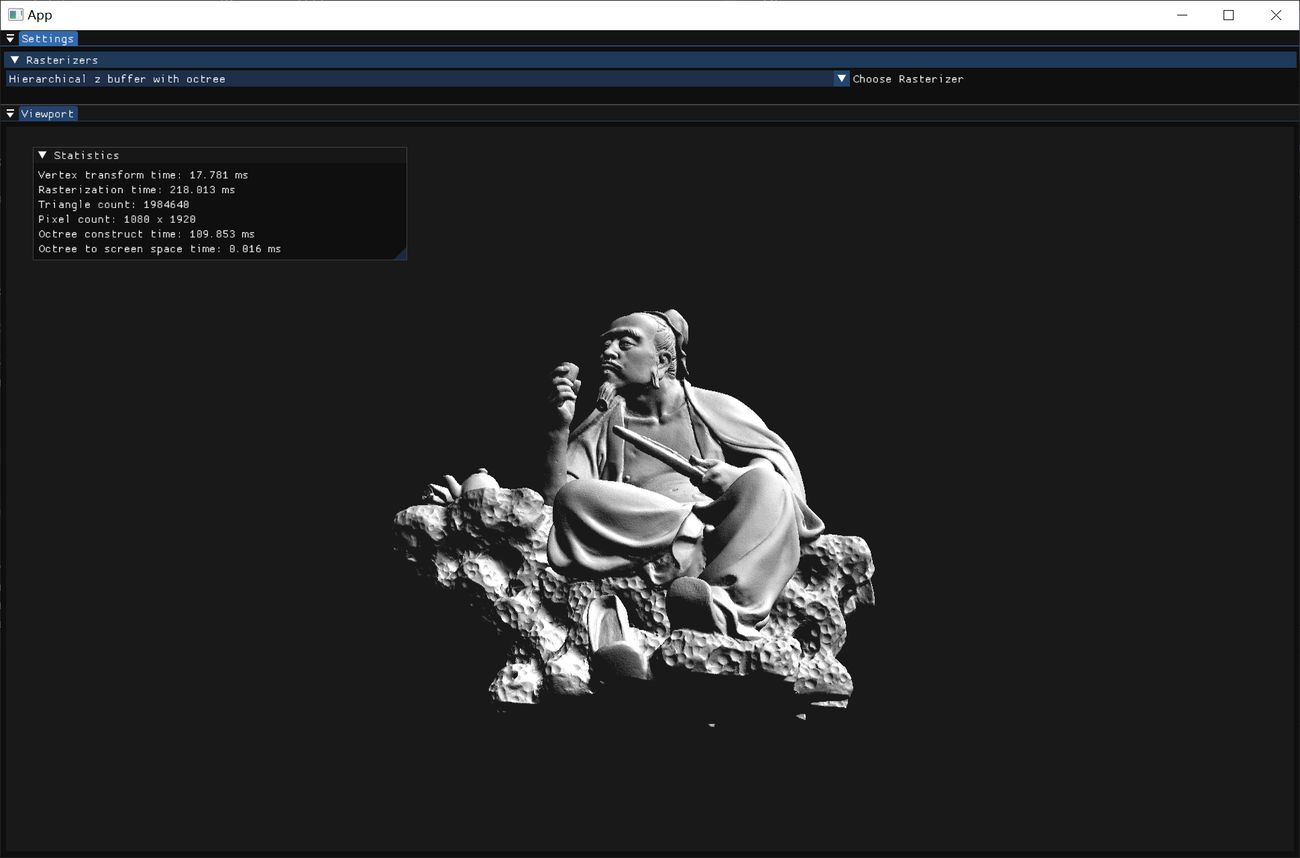Image resolution: width=1300 pixels, height=858 pixels.
Task: Collapse the Rasterizers section arrow
Action: coord(15,60)
